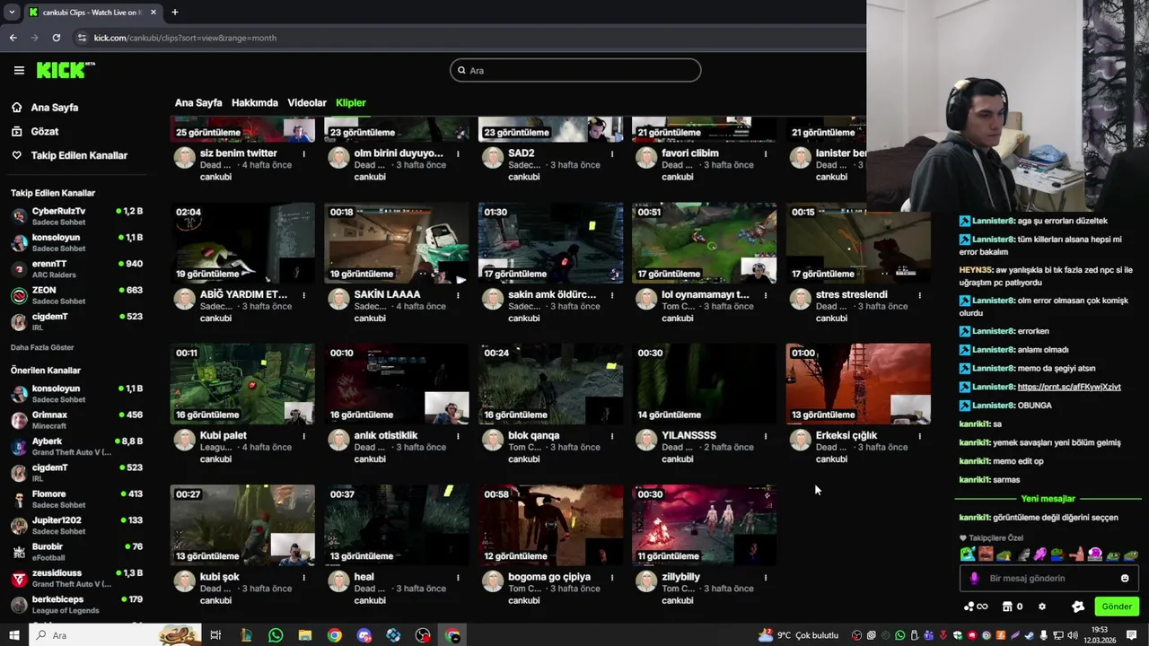The width and height of the screenshot is (1149, 646).
Task: Play the zillybilly clip thumbnail
Action: pyautogui.click(x=704, y=526)
